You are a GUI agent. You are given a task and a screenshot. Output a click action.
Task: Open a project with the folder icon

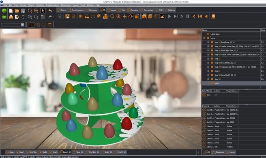click(17, 11)
